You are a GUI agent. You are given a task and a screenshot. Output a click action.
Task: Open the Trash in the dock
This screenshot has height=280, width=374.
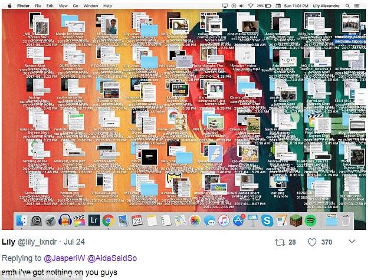346,220
